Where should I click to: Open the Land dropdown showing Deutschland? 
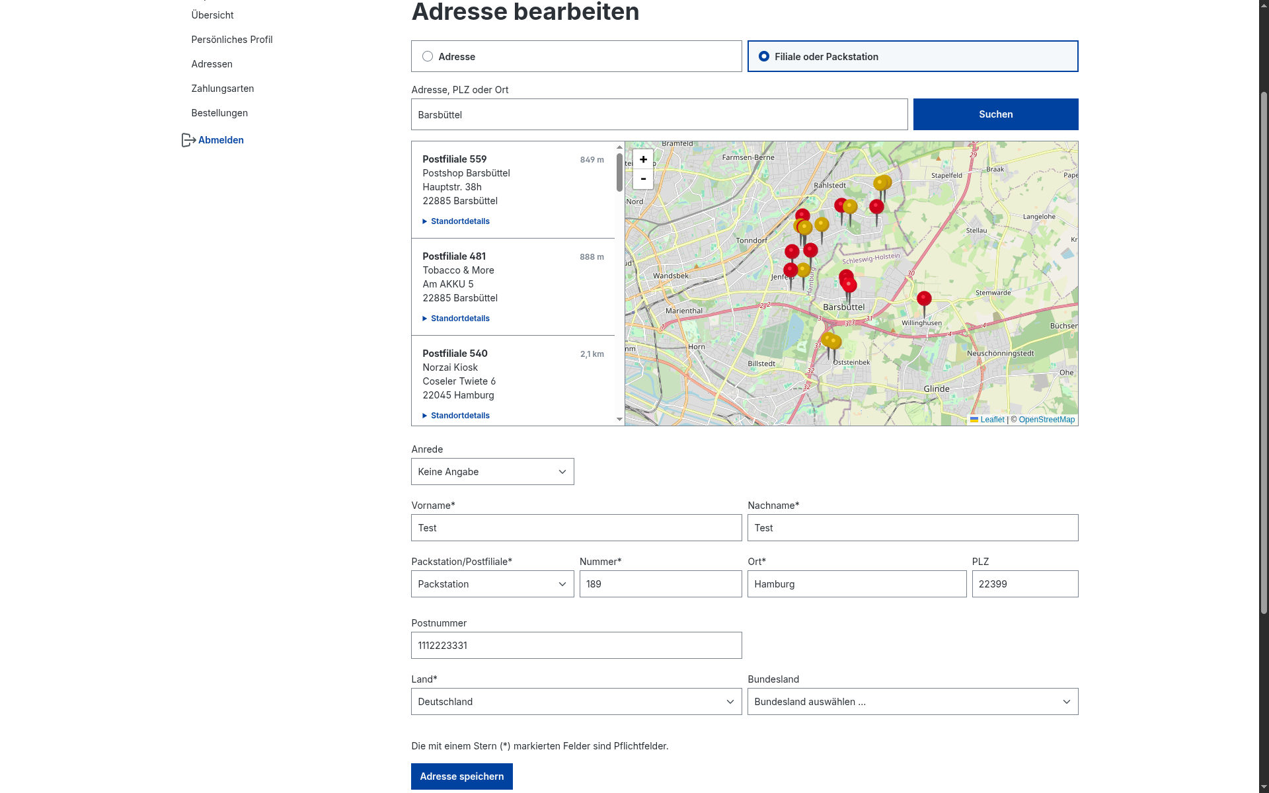point(576,702)
